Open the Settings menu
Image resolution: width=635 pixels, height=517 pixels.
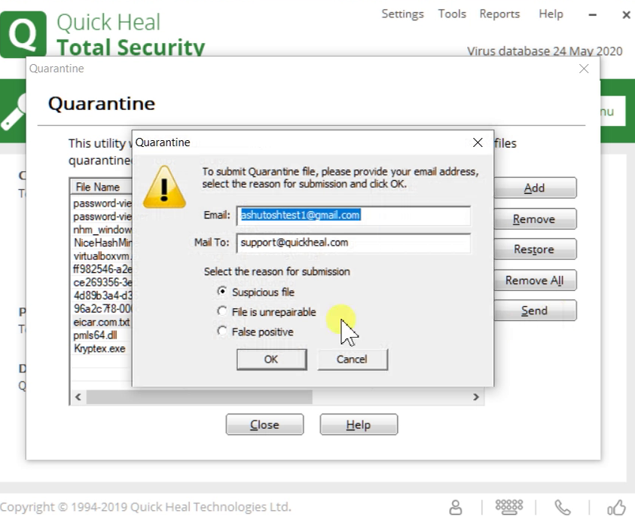pyautogui.click(x=402, y=14)
